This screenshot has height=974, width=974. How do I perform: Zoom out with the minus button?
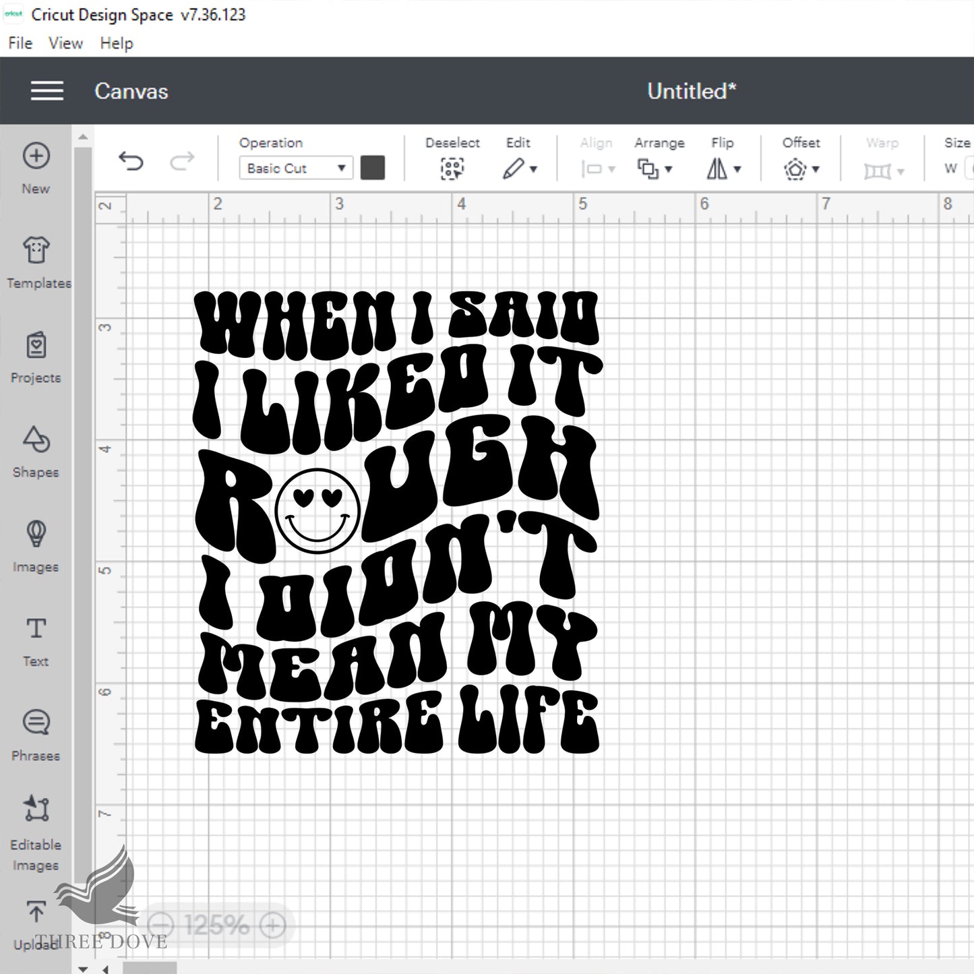[160, 925]
